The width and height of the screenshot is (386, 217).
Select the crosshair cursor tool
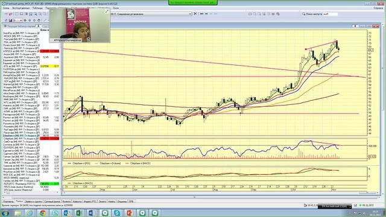click(25, 20)
